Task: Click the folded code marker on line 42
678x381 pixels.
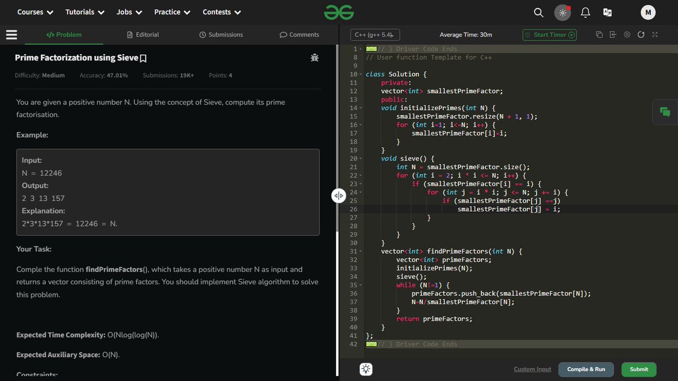Action: (371, 344)
